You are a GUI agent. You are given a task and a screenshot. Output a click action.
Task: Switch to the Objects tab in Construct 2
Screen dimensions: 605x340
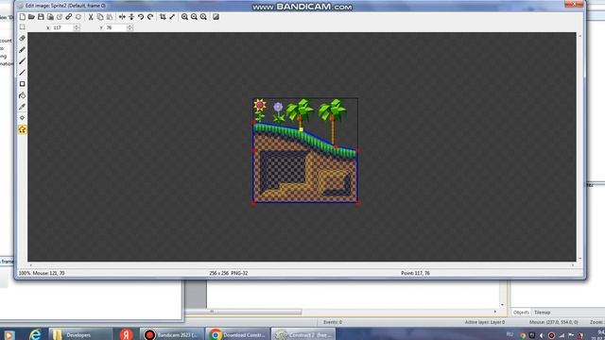[521, 313]
